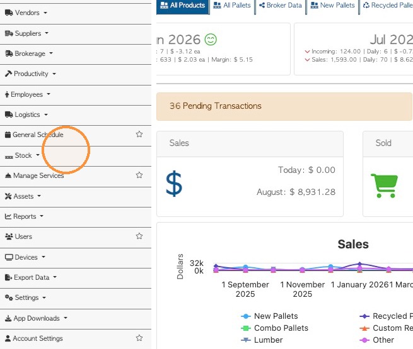
Task: Toggle the Combo Pallets legend entry
Action: click(274, 328)
